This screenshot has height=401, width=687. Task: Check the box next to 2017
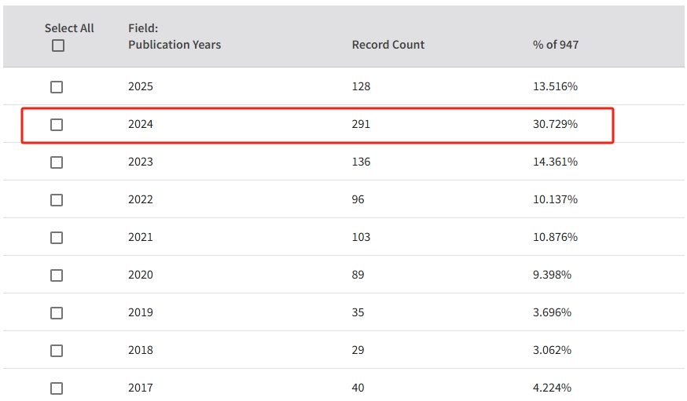tap(57, 388)
